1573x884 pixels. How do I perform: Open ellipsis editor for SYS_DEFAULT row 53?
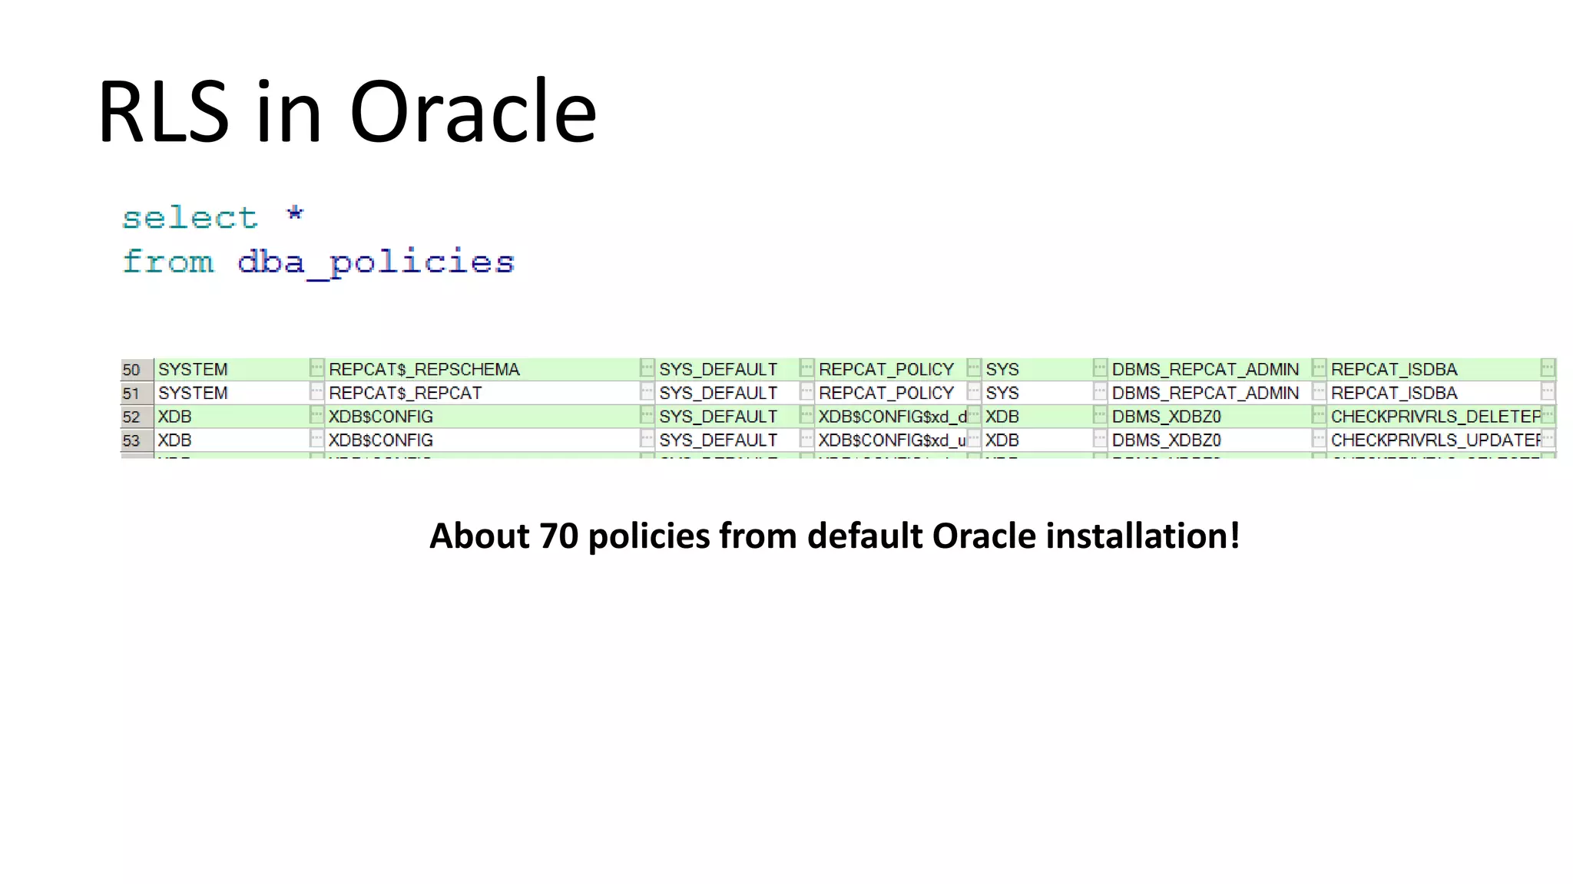coord(807,440)
